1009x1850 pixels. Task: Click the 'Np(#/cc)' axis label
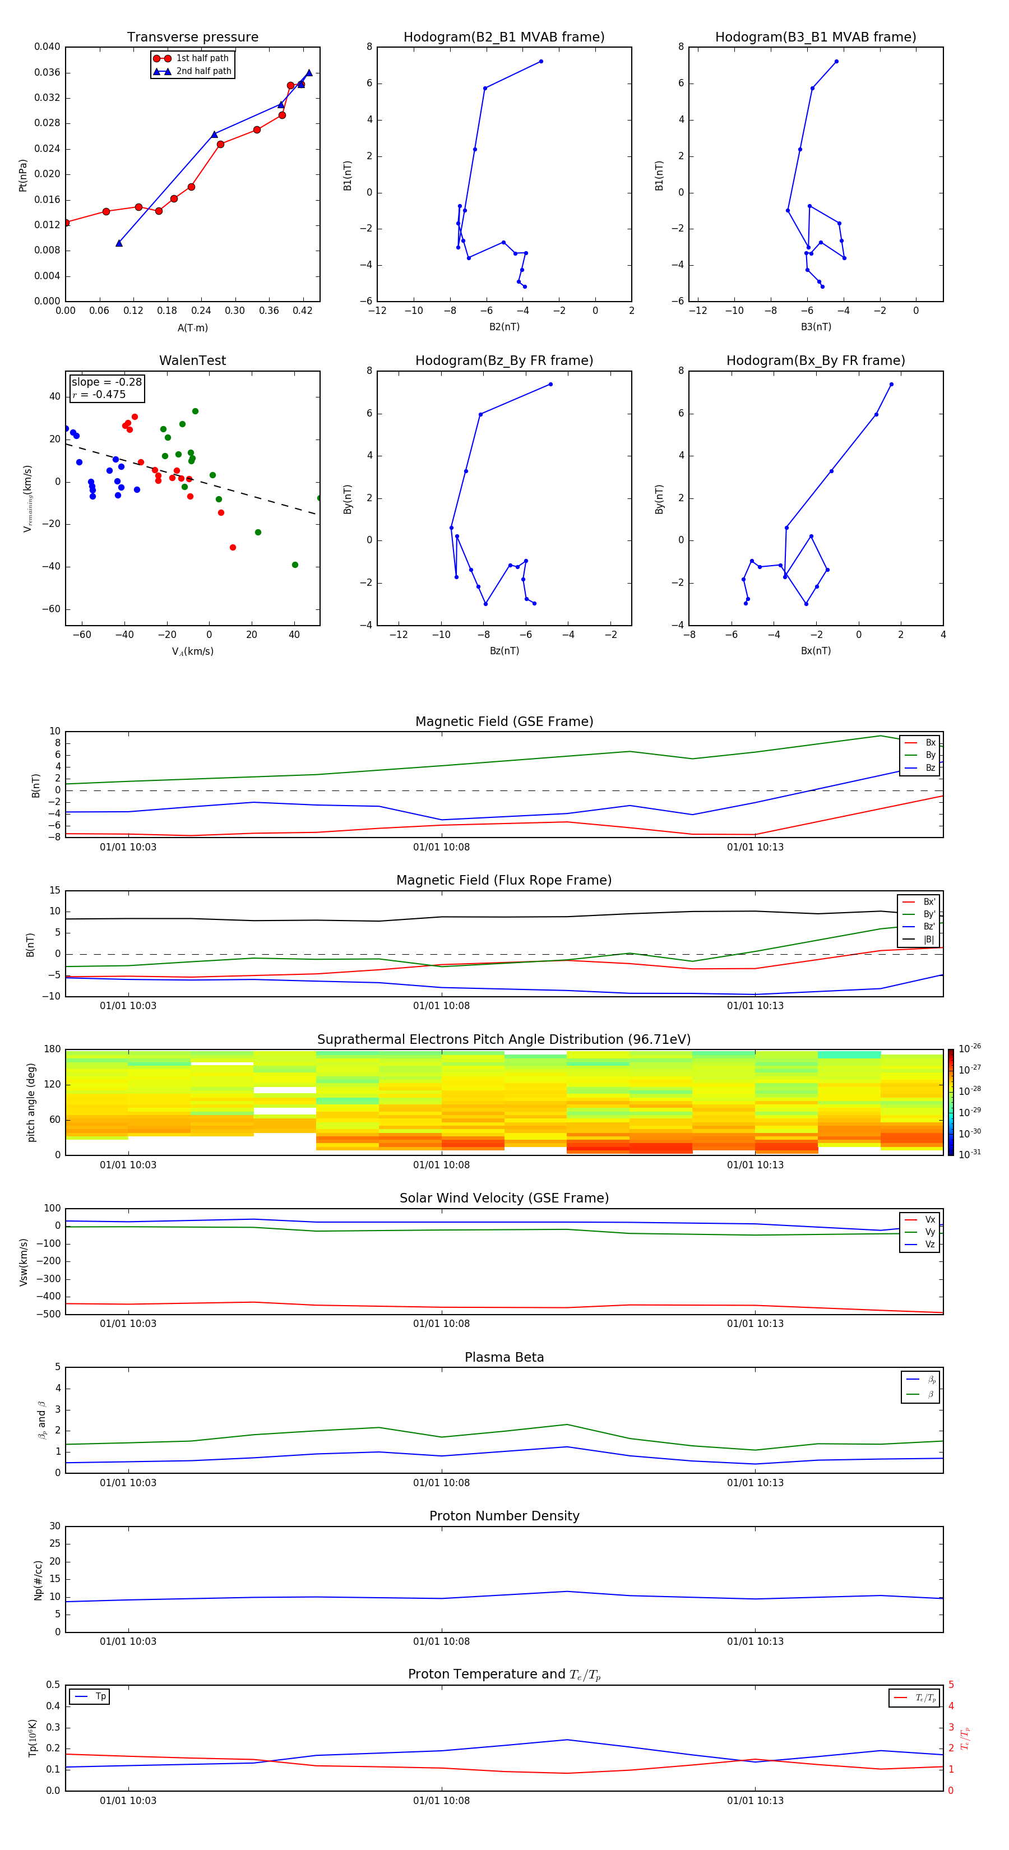coord(38,1580)
